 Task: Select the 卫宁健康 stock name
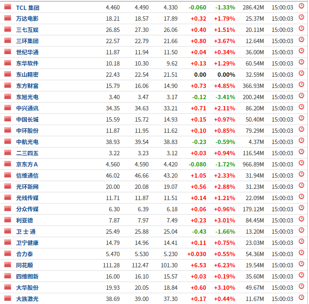click(27, 243)
